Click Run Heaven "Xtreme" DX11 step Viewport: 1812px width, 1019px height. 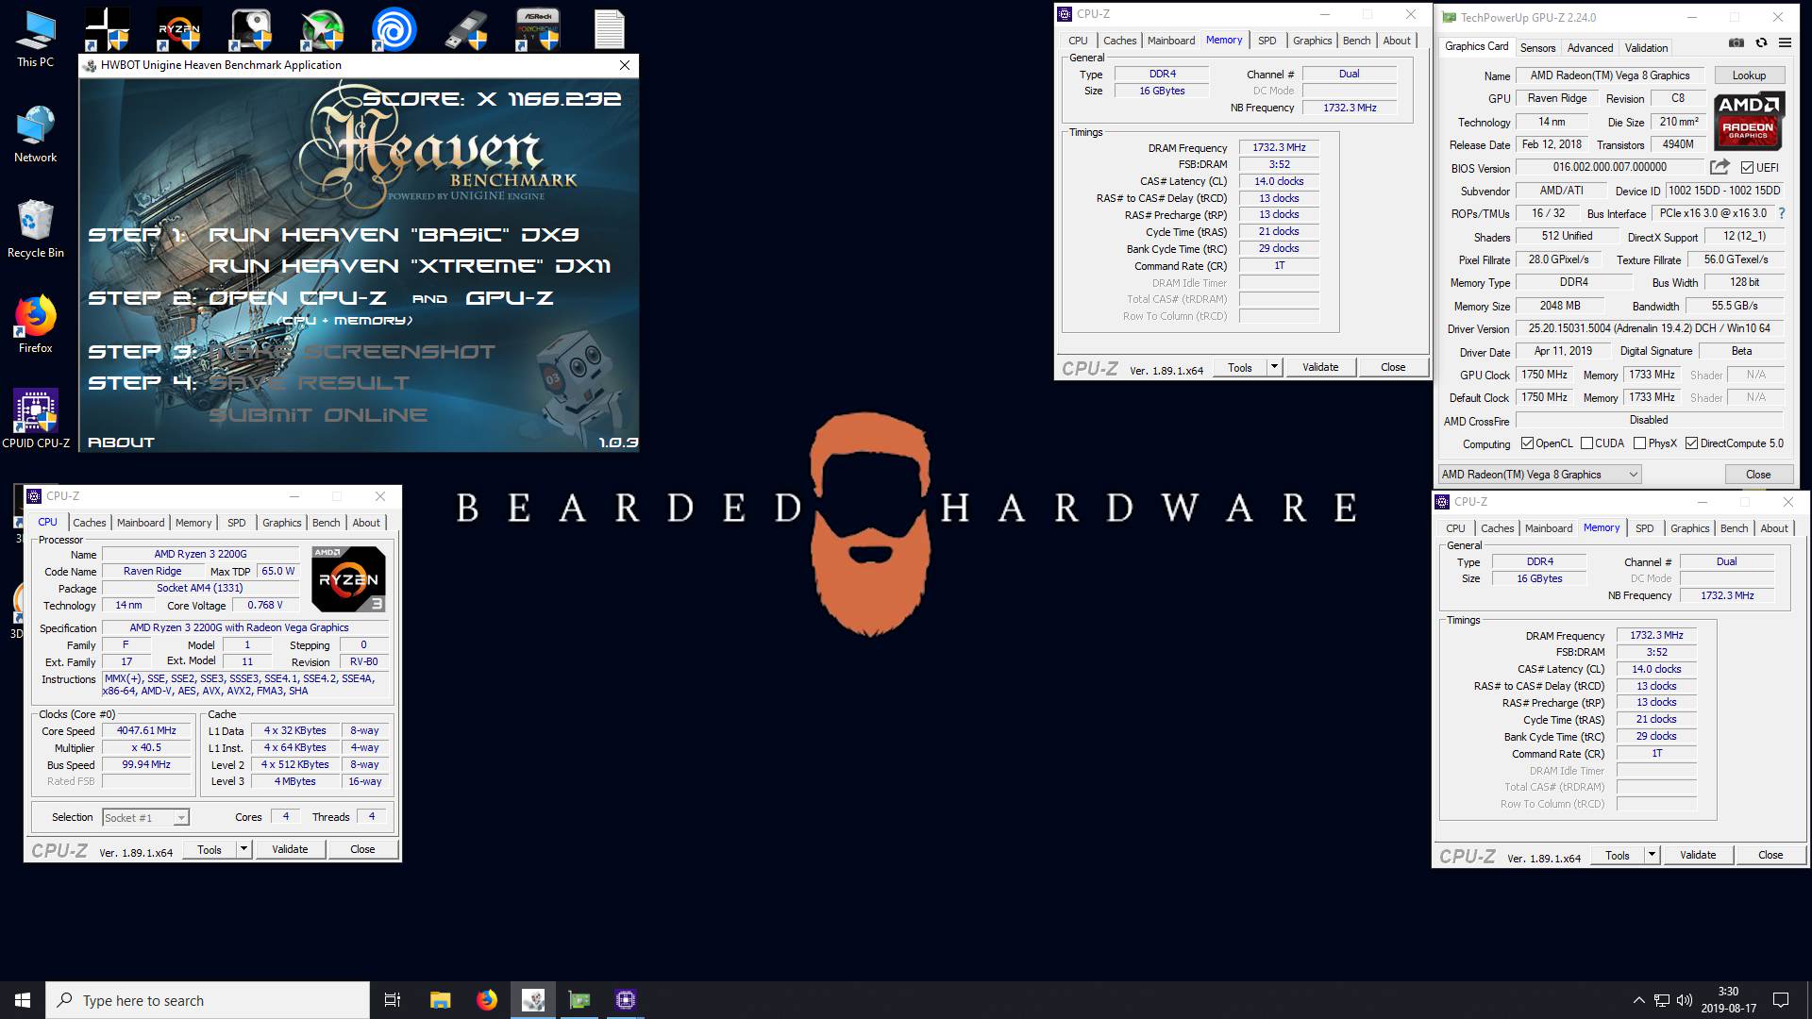click(410, 266)
